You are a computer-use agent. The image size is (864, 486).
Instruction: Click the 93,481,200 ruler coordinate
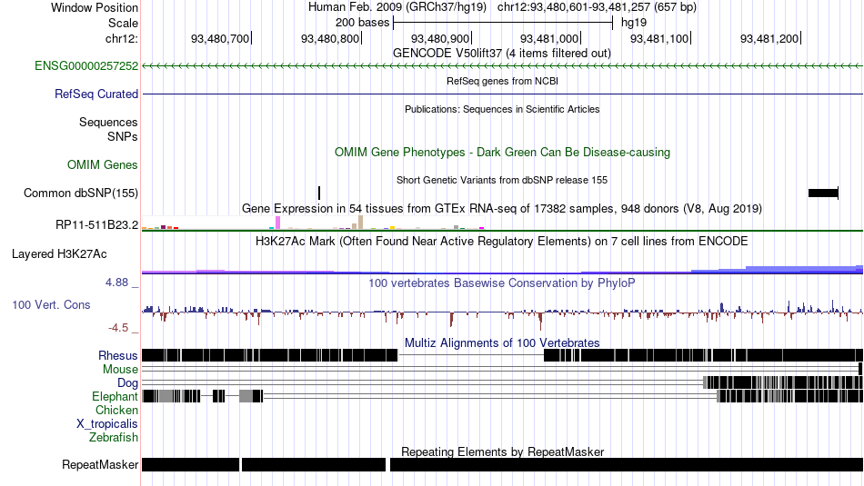769,38
